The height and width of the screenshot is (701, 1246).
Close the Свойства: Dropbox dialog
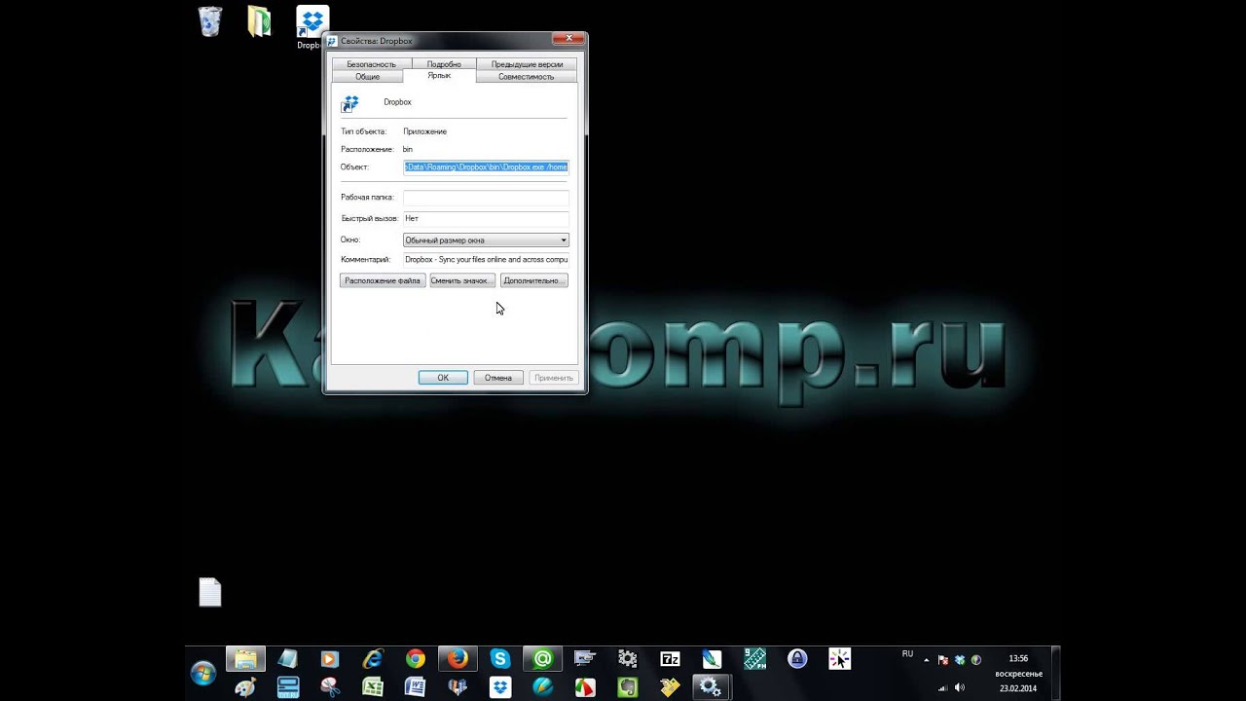568,39
